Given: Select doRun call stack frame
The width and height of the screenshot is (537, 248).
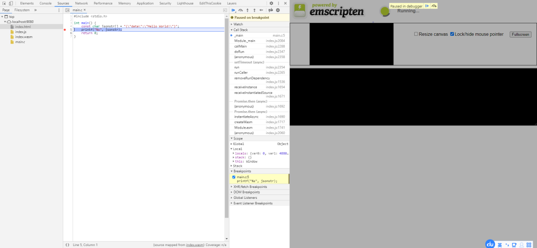Looking at the screenshot, I should click(x=259, y=52).
